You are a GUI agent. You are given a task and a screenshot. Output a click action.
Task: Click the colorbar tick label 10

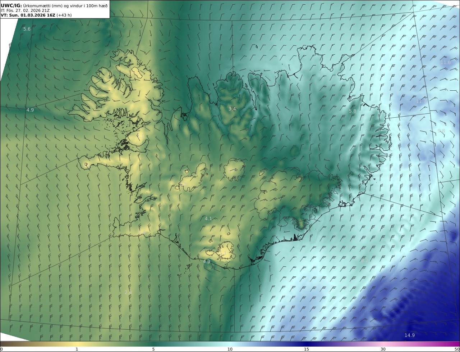tap(230, 349)
